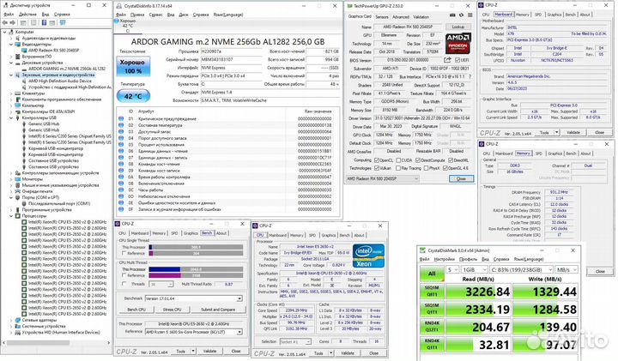The height and width of the screenshot is (361, 618).
Task: Toggle the DirectCompute checkbox
Action: coord(418,160)
